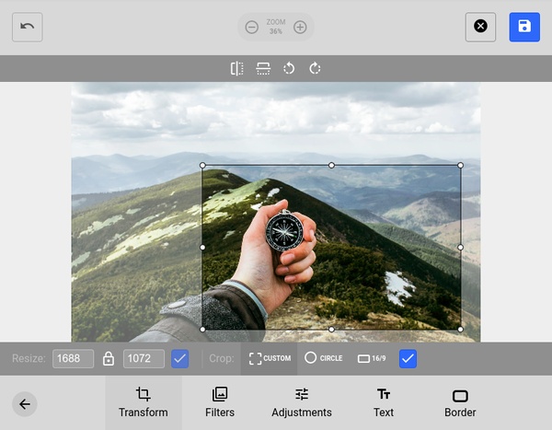Rotate the image clockwise
The image size is (552, 430).
315,68
